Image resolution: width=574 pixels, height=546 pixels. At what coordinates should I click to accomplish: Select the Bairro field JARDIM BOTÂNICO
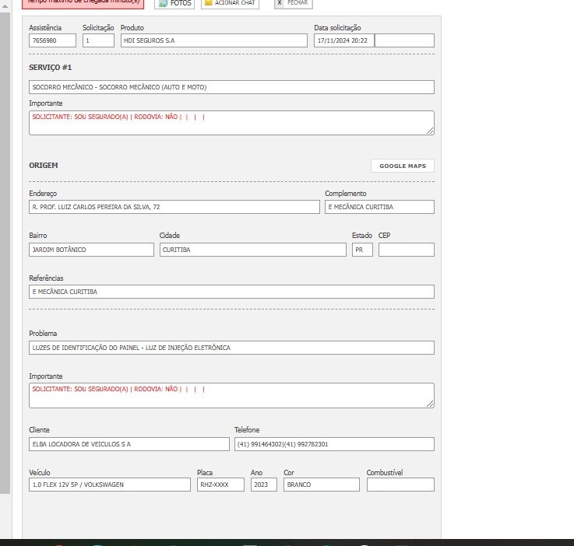pyautogui.click(x=92, y=250)
